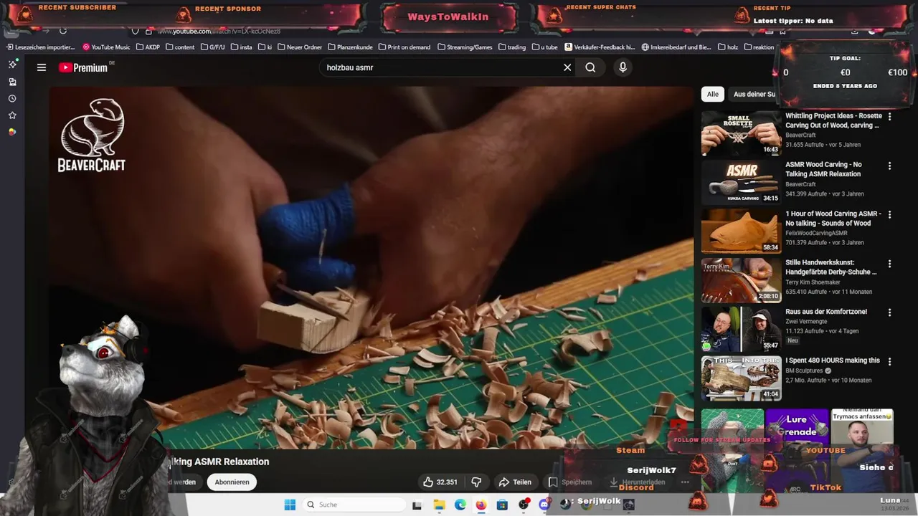Select the 'Aus deiner Su…' filter chip
This screenshot has height=516, width=918.
click(753, 94)
